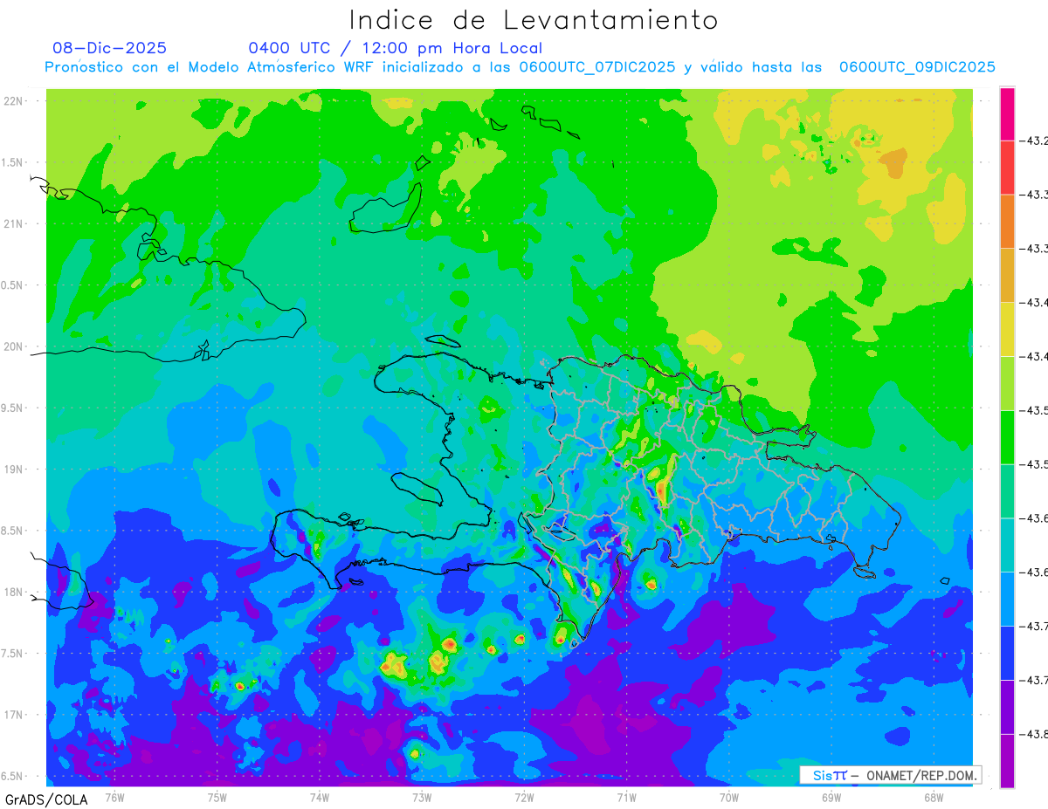This screenshot has width=1048, height=809.
Task: Click the bottom purple color bar segment
Action: pos(1007,761)
